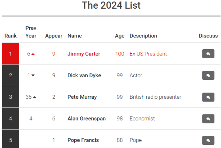Click Jimmy Carter's red up arrow
This screenshot has height=148, width=221.
33,54
